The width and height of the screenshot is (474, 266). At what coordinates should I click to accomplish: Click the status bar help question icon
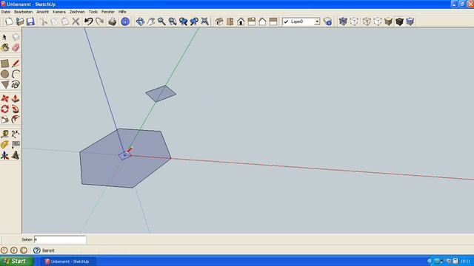[37, 250]
